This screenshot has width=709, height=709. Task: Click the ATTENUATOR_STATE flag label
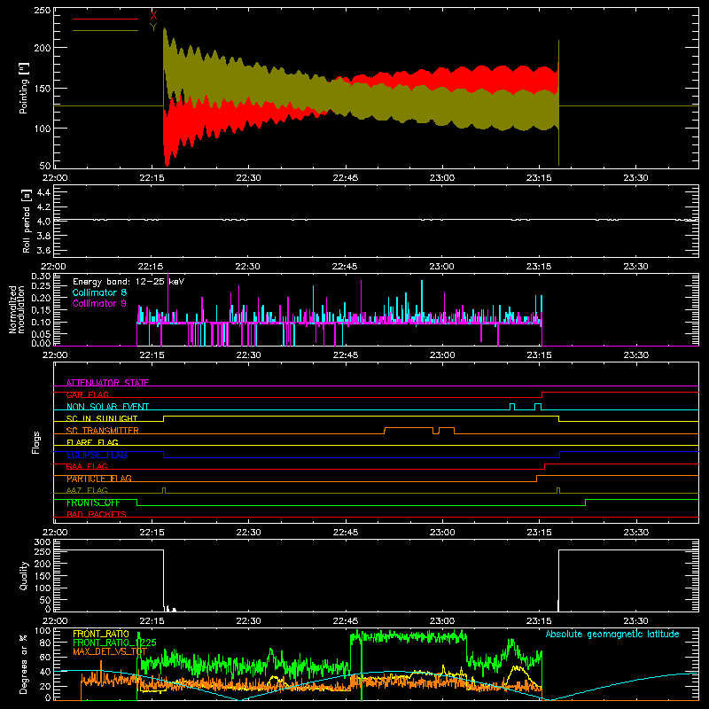pyautogui.click(x=107, y=383)
